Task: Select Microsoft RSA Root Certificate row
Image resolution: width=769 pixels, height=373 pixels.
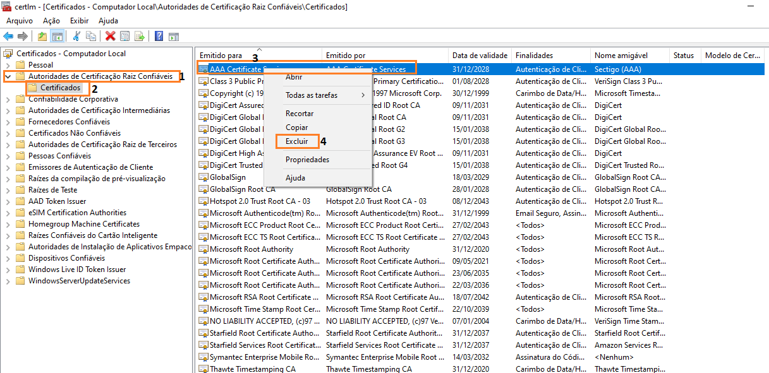Action: pos(480,297)
